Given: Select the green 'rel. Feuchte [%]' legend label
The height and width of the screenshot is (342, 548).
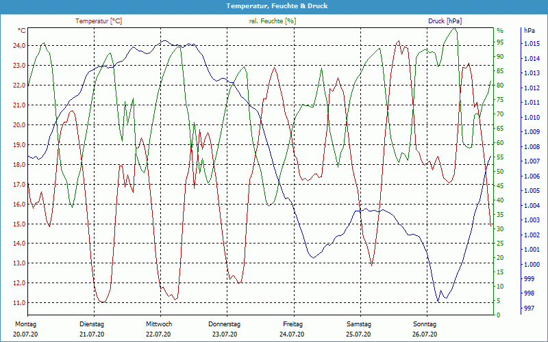Looking at the screenshot, I should pos(273,21).
